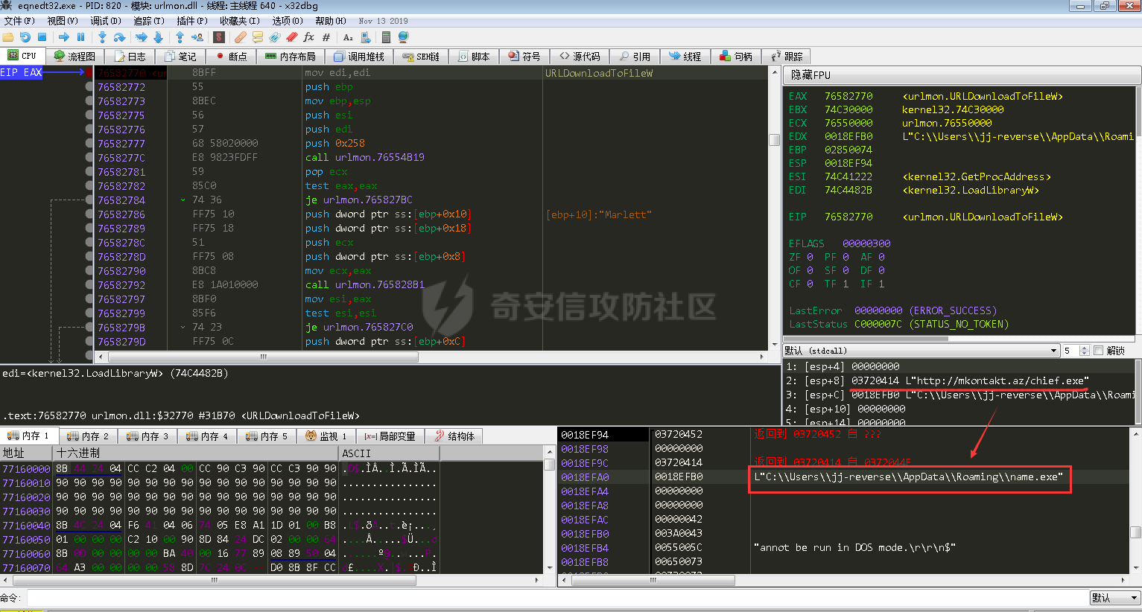
Task: Click the 地址 column header in dump
Action: click(26, 453)
